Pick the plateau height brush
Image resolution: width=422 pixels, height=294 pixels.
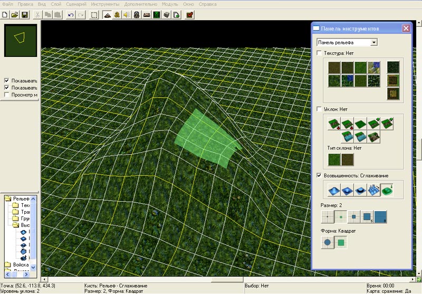point(359,190)
